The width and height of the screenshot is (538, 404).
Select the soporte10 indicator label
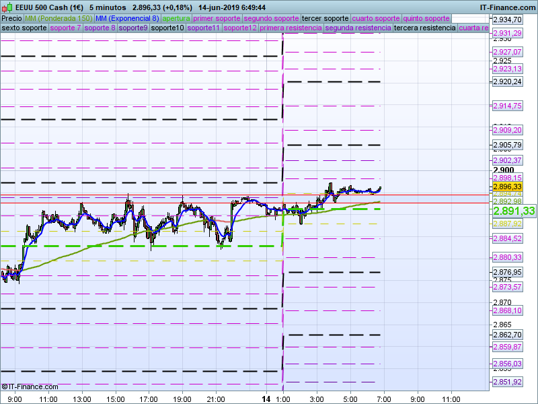click(x=167, y=28)
